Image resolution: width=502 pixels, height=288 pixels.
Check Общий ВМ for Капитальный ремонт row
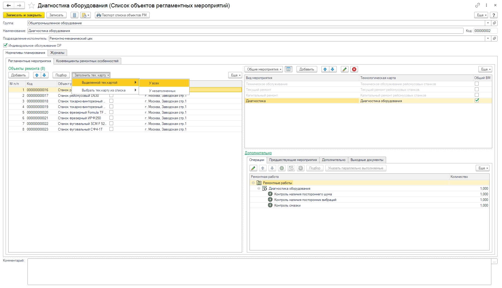(x=477, y=95)
